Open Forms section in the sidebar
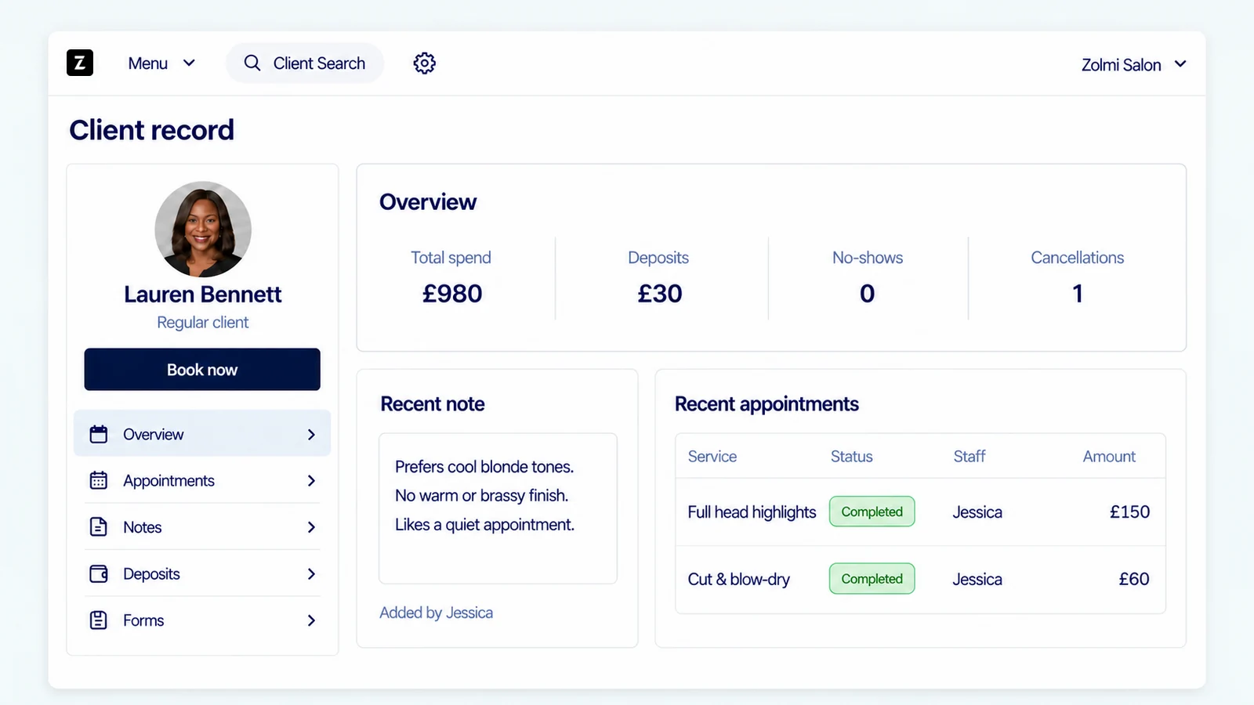 click(202, 620)
